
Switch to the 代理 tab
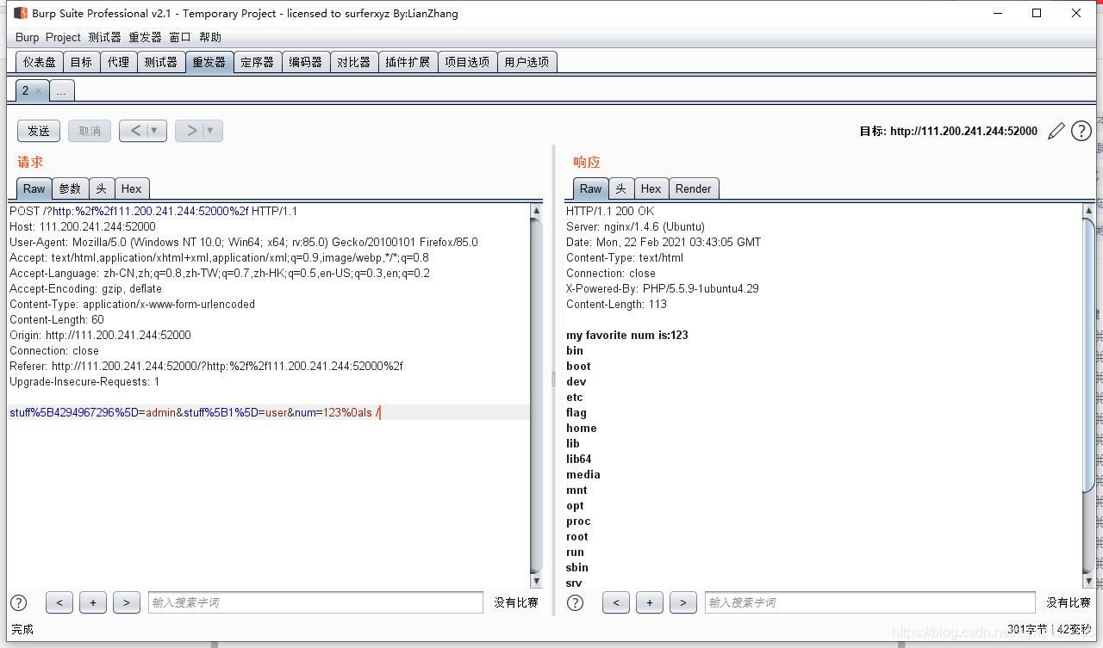[118, 62]
